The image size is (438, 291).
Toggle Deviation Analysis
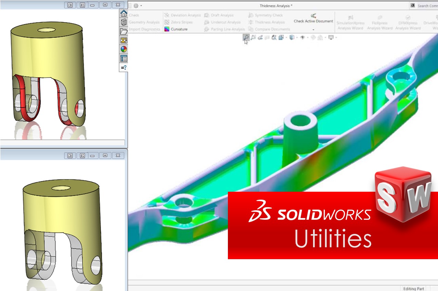[182, 15]
